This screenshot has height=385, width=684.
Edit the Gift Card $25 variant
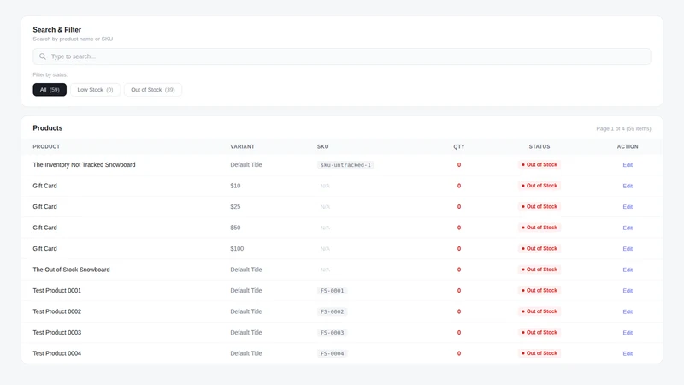628,207
